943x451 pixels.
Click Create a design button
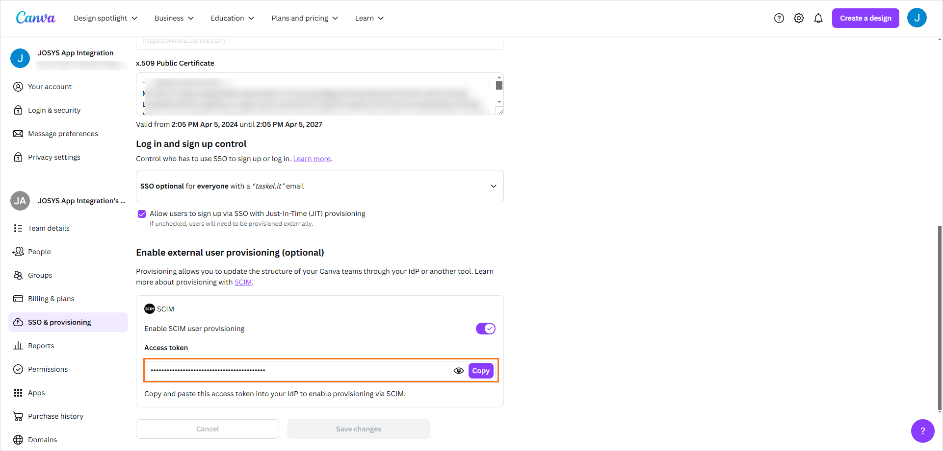click(x=865, y=18)
